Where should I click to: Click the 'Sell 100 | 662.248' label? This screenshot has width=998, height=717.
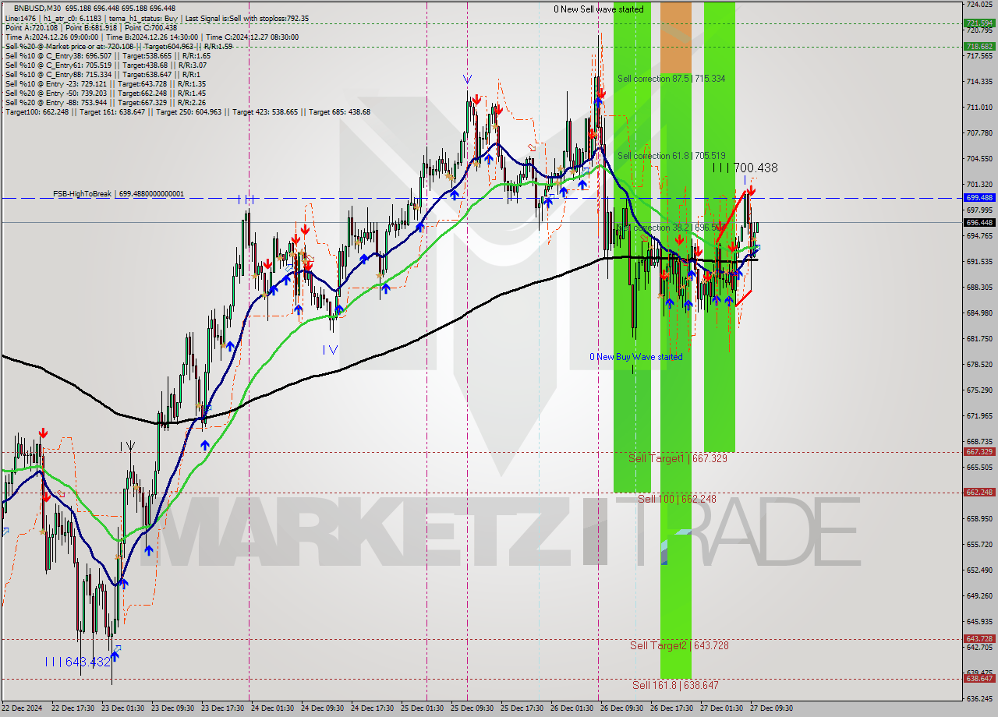676,499
